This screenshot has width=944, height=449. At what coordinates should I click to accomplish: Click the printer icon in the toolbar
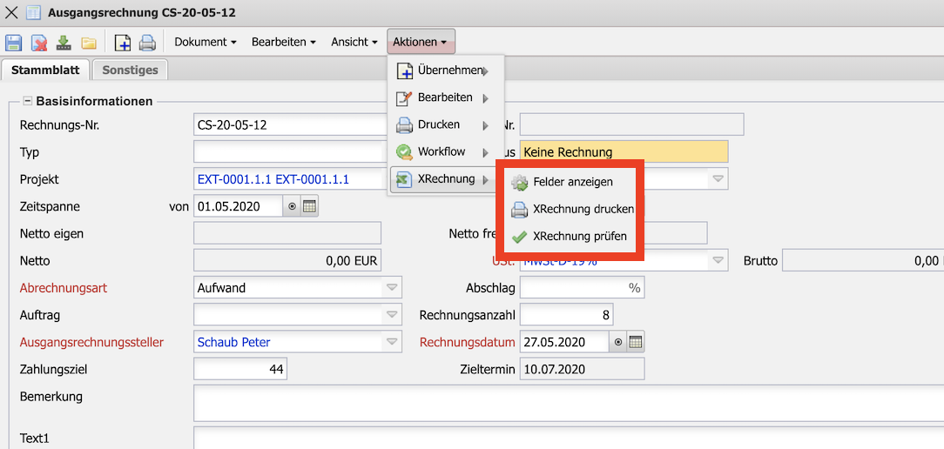[x=147, y=43]
